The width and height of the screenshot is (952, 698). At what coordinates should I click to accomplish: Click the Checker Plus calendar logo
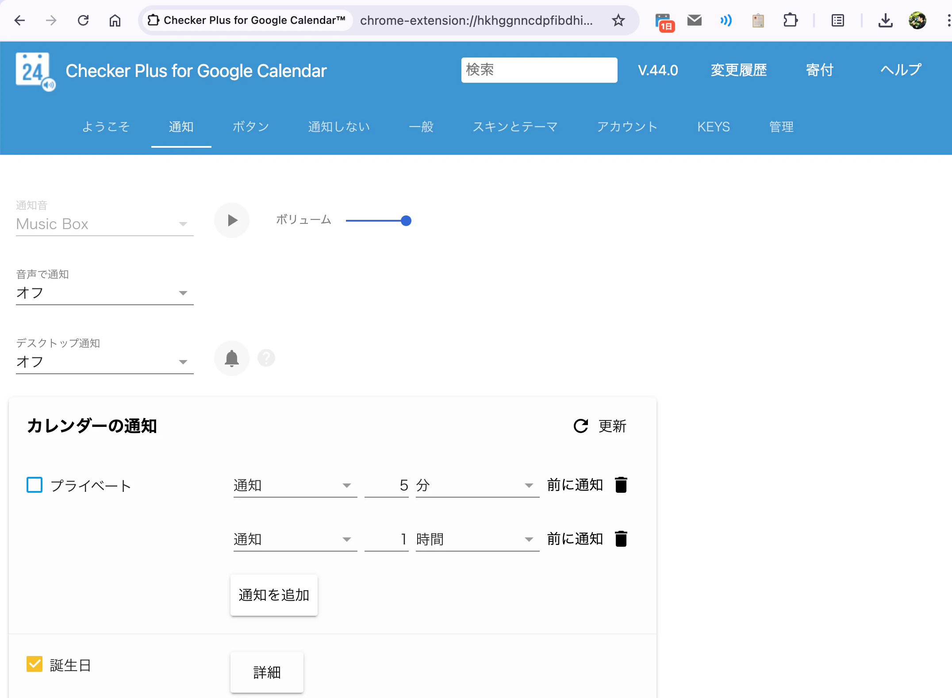[35, 72]
